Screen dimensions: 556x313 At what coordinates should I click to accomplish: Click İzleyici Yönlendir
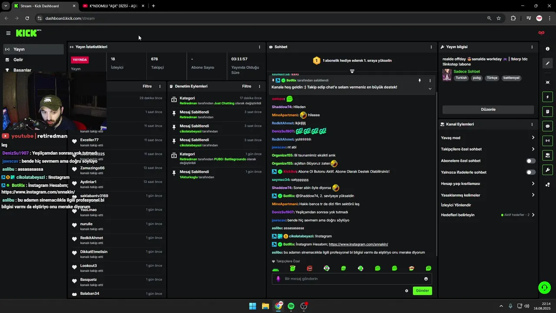pyautogui.click(x=456, y=205)
